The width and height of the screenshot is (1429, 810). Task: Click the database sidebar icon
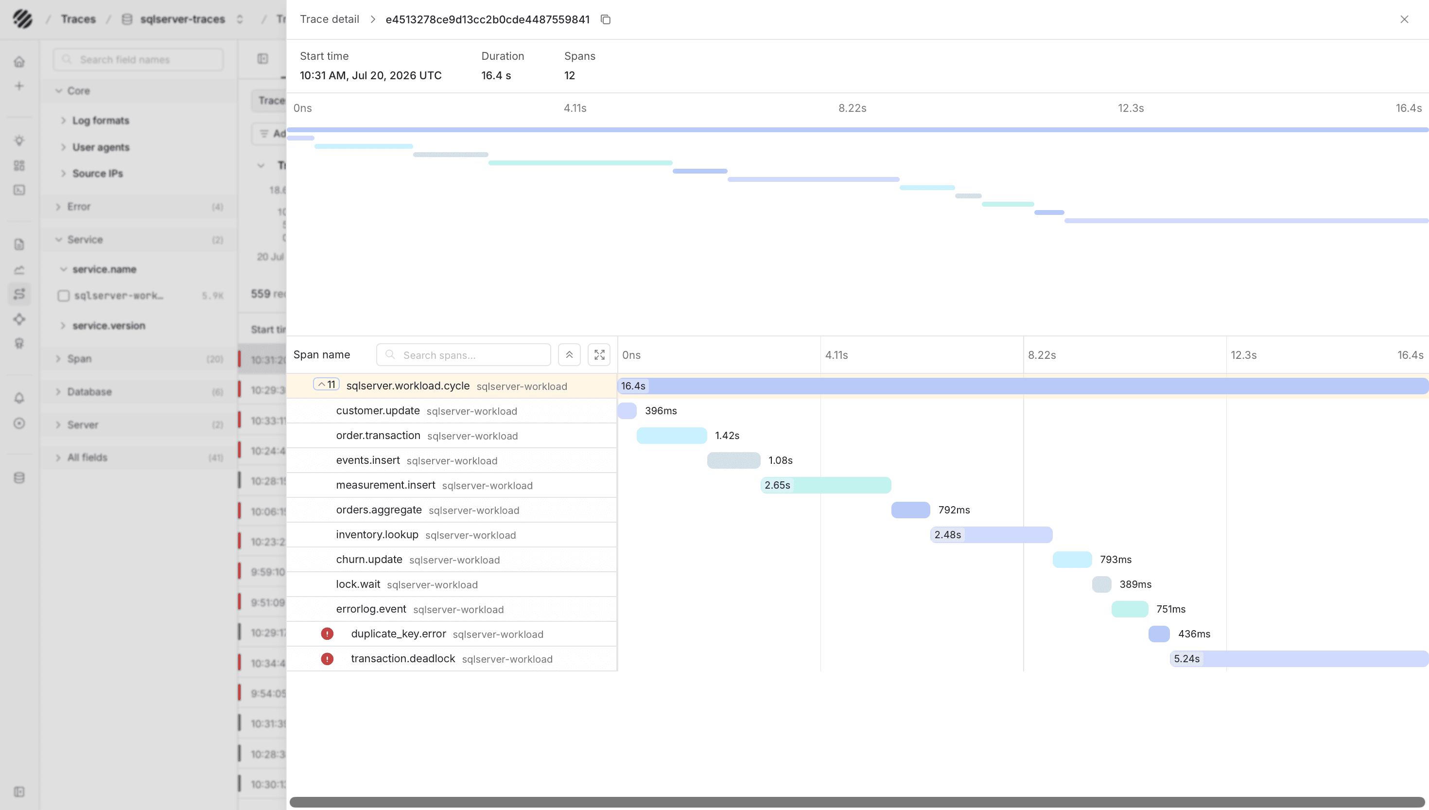click(19, 477)
